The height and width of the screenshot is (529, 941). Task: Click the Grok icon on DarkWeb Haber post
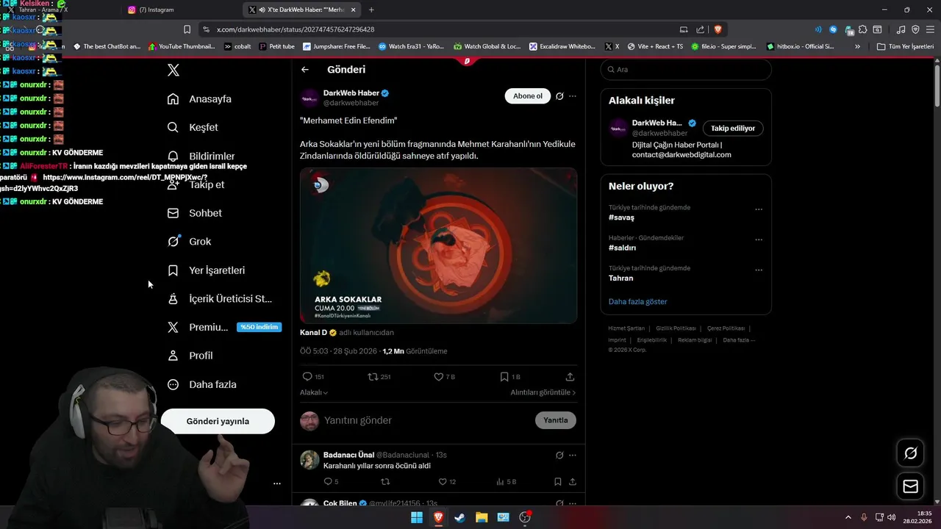click(559, 96)
